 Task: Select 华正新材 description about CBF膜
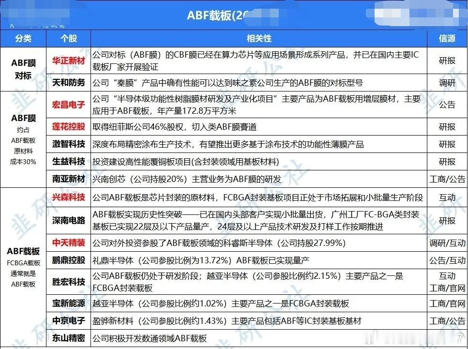point(256,61)
